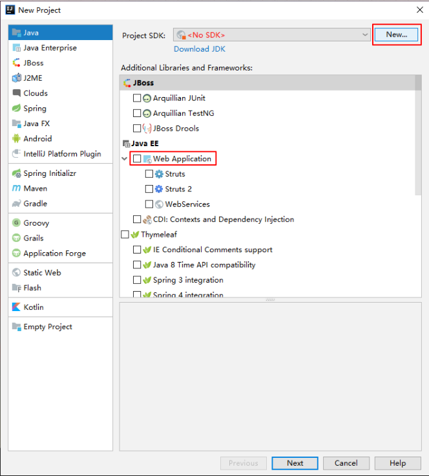Pick the Groovy project icon
The height and width of the screenshot is (476, 429).
17,223
